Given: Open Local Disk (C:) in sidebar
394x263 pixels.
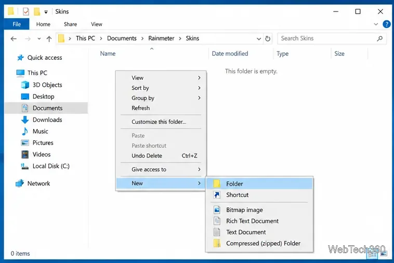Looking at the screenshot, I should point(51,166).
